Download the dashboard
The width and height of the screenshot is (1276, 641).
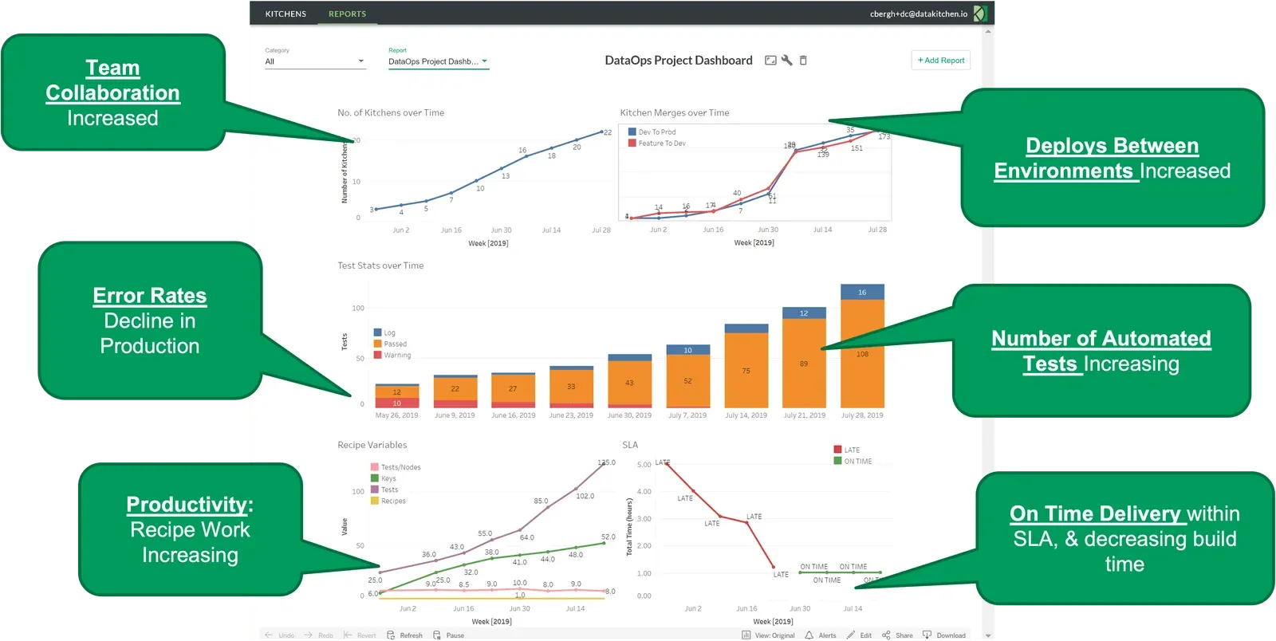pyautogui.click(x=944, y=635)
